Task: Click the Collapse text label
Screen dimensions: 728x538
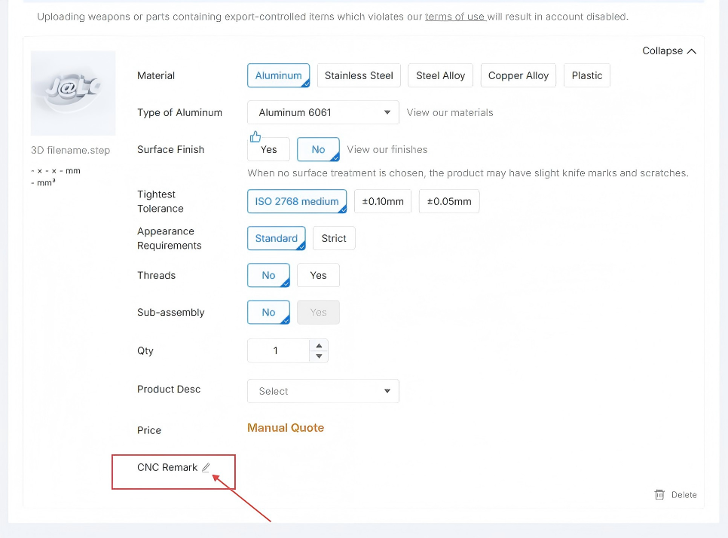Action: point(662,50)
